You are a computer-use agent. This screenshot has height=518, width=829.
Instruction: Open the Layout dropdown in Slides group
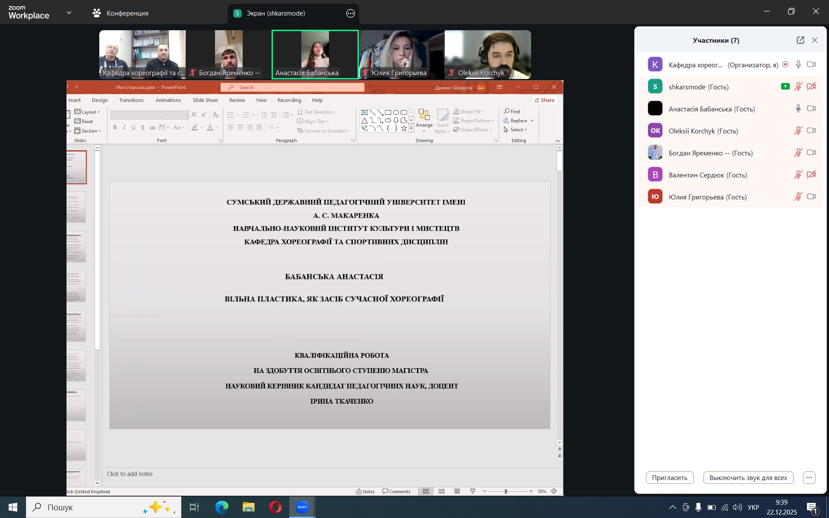(88, 112)
